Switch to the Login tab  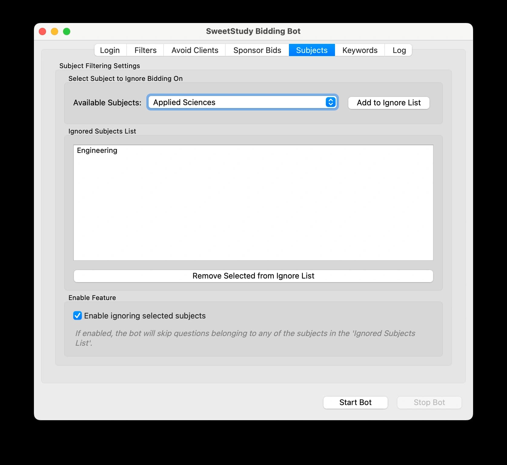110,50
